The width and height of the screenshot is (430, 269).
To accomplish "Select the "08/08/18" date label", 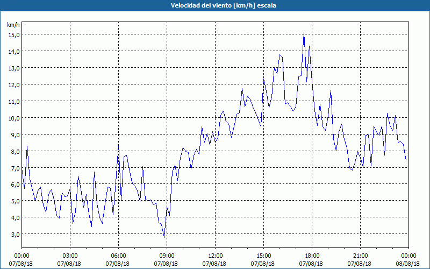I will tap(408, 264).
